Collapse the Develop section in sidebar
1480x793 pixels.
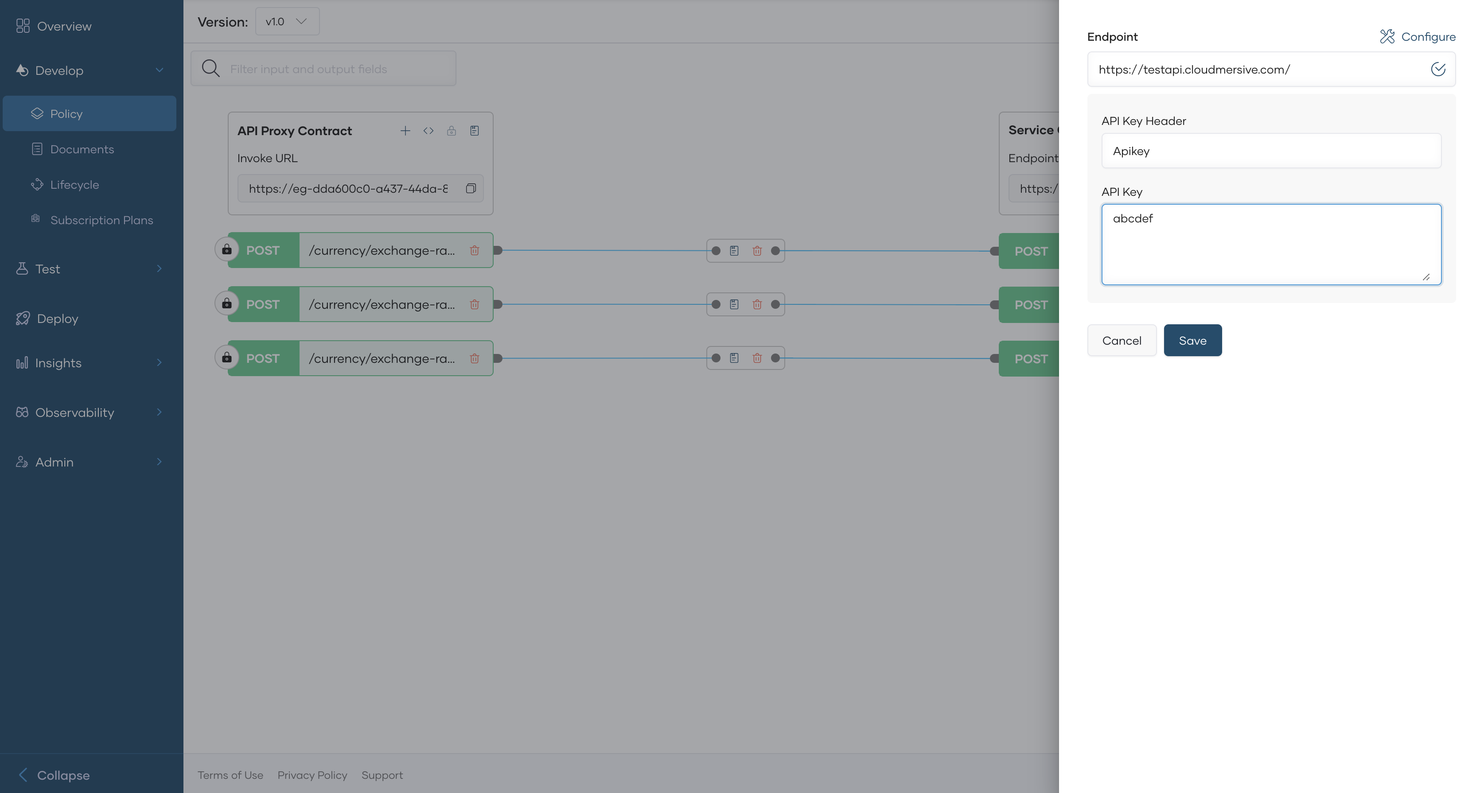pyautogui.click(x=160, y=70)
